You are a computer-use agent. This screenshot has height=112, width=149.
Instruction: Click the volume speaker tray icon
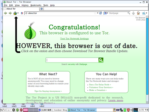pyautogui.click(x=132, y=110)
